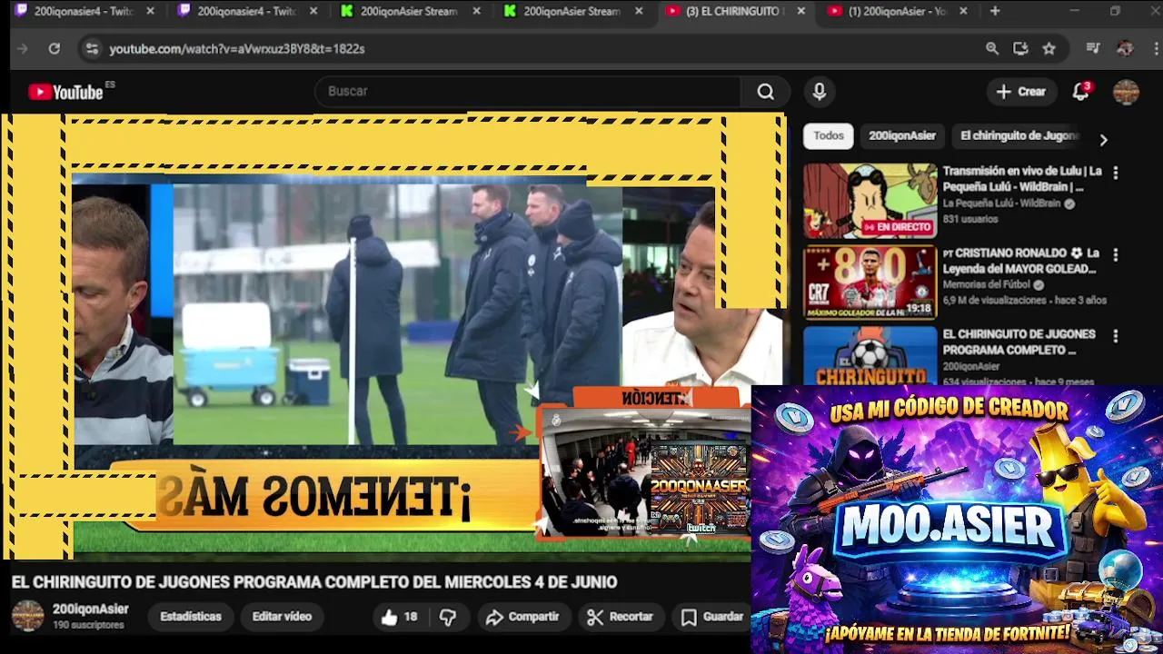Close the first 200iqonAsier Stream tab

pyautogui.click(x=477, y=11)
